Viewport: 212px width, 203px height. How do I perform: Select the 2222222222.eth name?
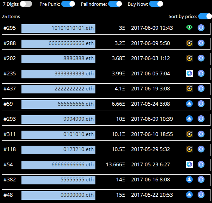(58, 89)
